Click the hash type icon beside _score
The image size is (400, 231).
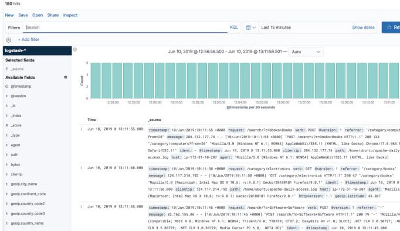point(7,125)
